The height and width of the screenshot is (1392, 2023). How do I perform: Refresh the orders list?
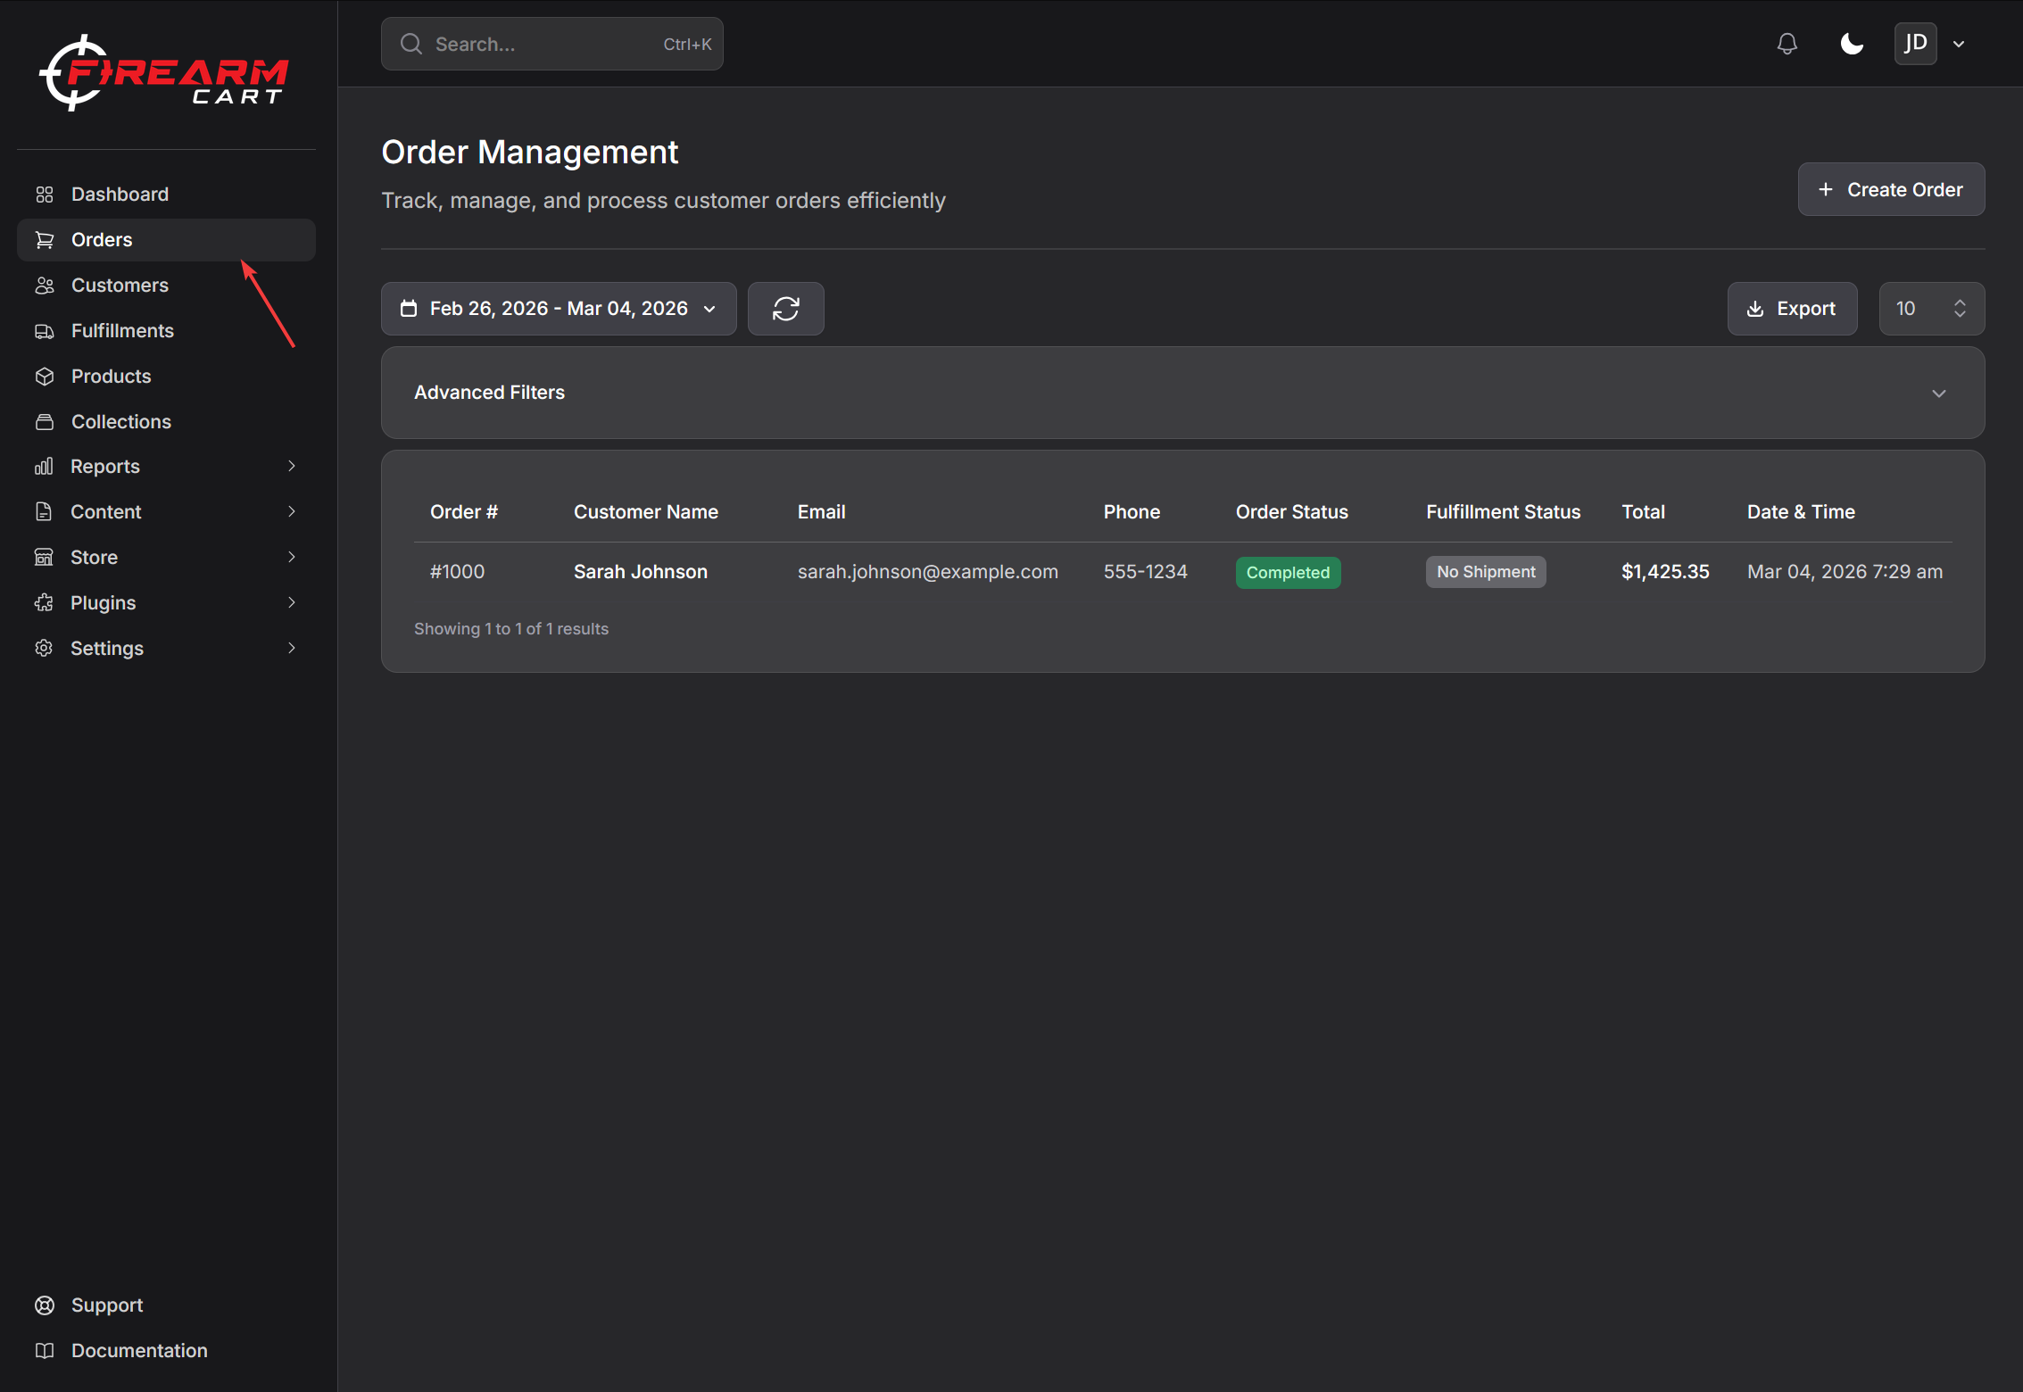point(785,309)
